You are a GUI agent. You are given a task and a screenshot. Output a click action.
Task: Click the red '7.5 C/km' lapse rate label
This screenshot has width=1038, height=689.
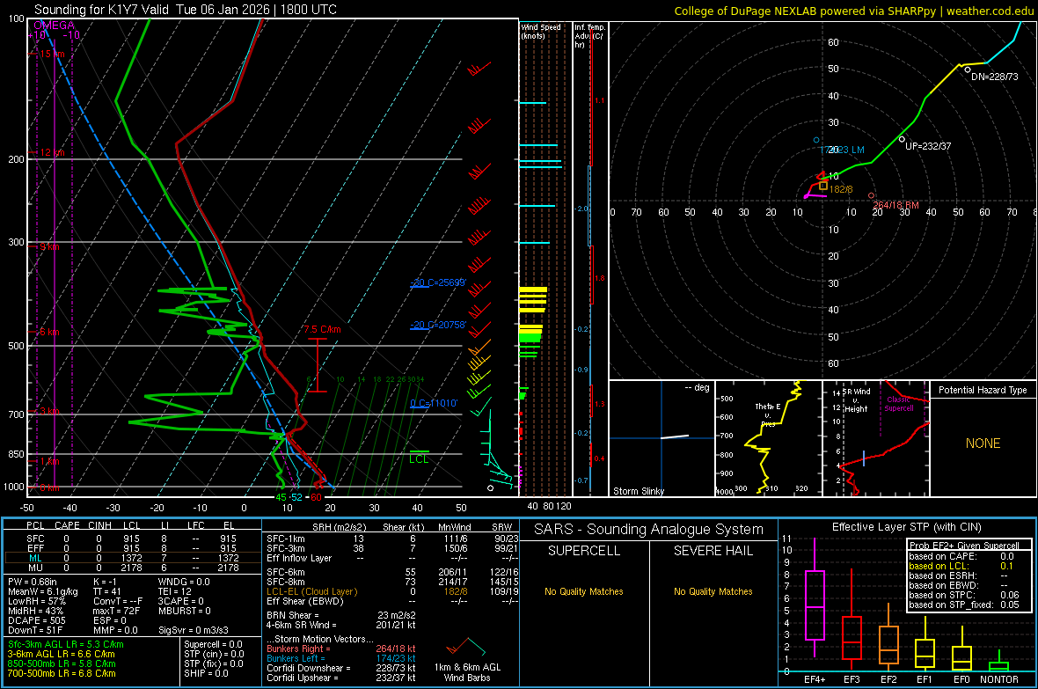click(x=322, y=329)
